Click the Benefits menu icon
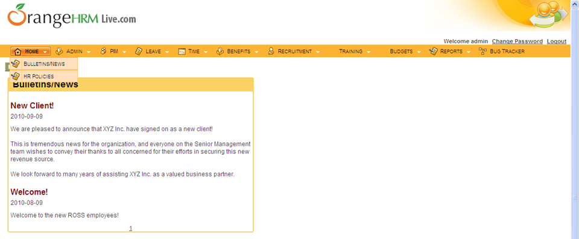This screenshot has height=239, width=579. pyautogui.click(x=220, y=51)
